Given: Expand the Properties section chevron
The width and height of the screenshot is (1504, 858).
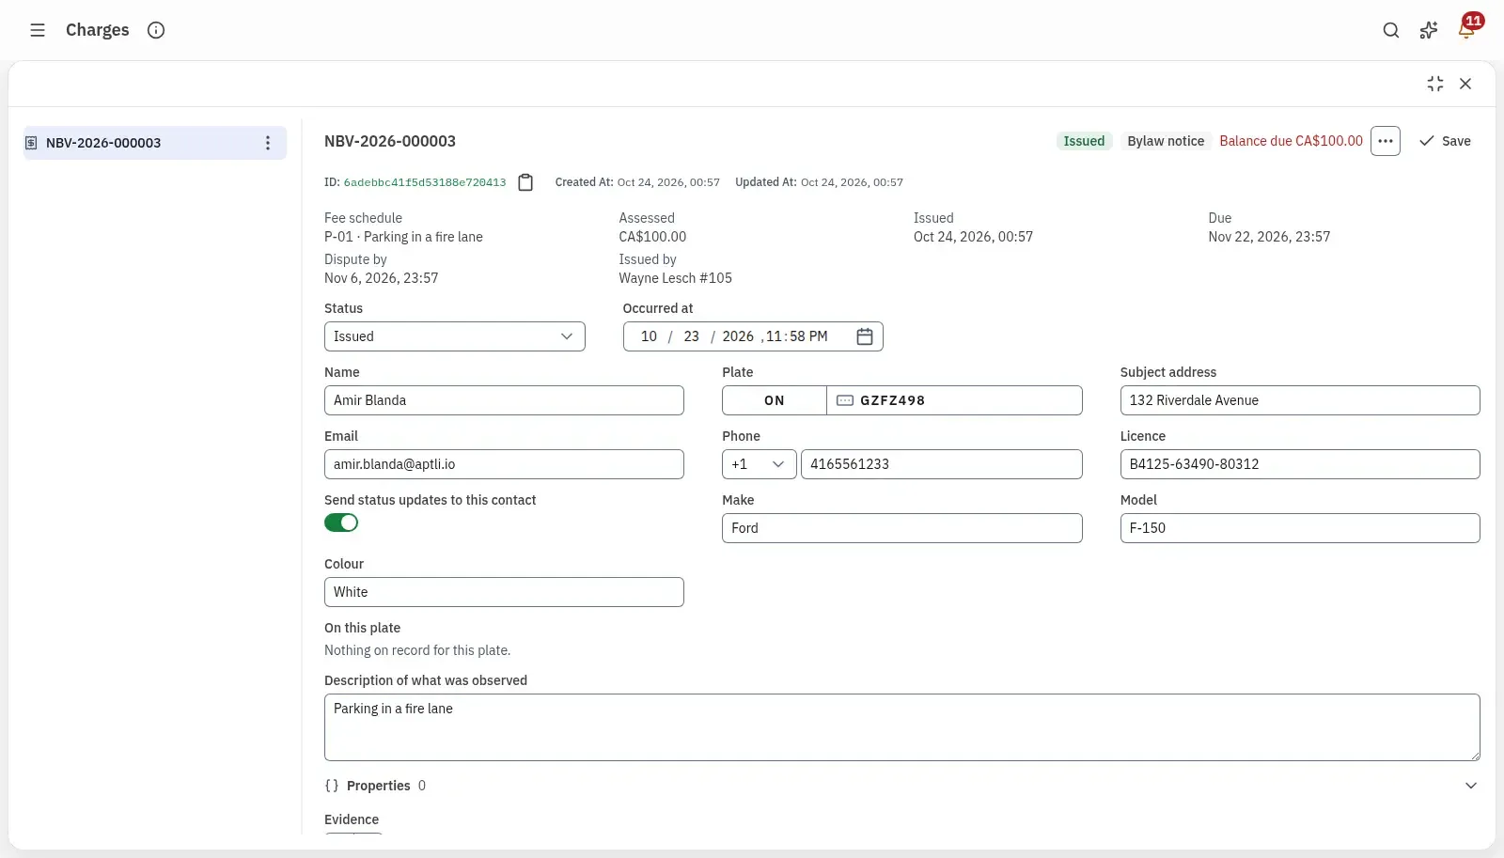Looking at the screenshot, I should pos(1471,786).
